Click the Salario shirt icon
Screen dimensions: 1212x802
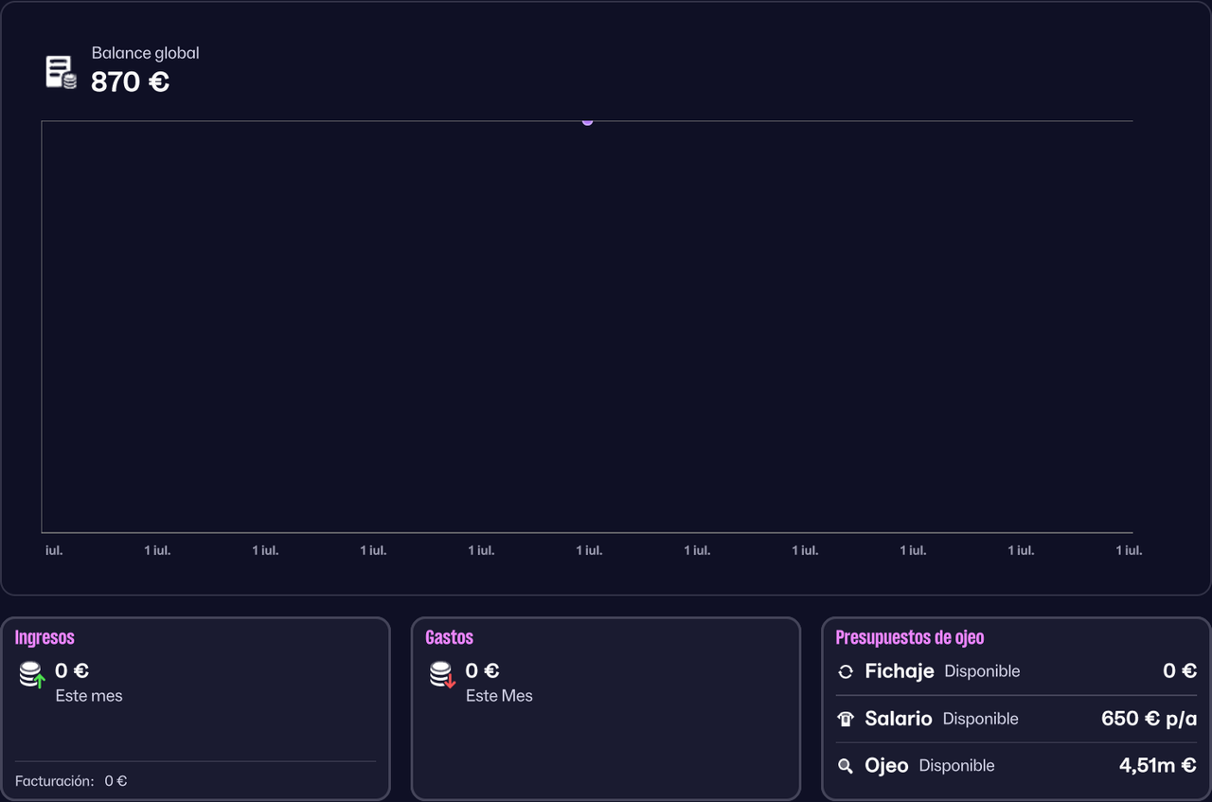(846, 720)
